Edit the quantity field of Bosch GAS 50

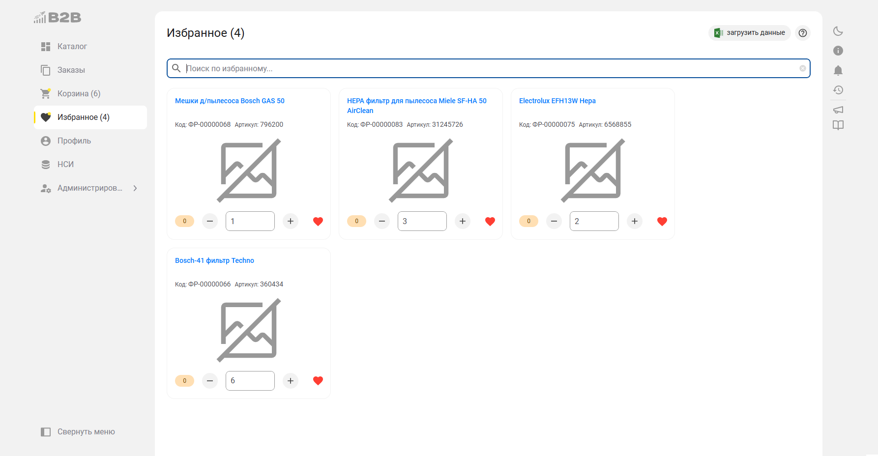[x=250, y=221]
